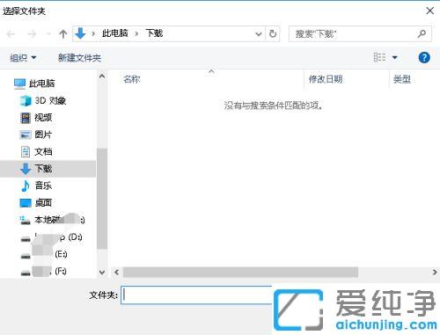Click the file list horizontal scrollbar thumb
Screen dimensions: 440x335
[240, 273]
